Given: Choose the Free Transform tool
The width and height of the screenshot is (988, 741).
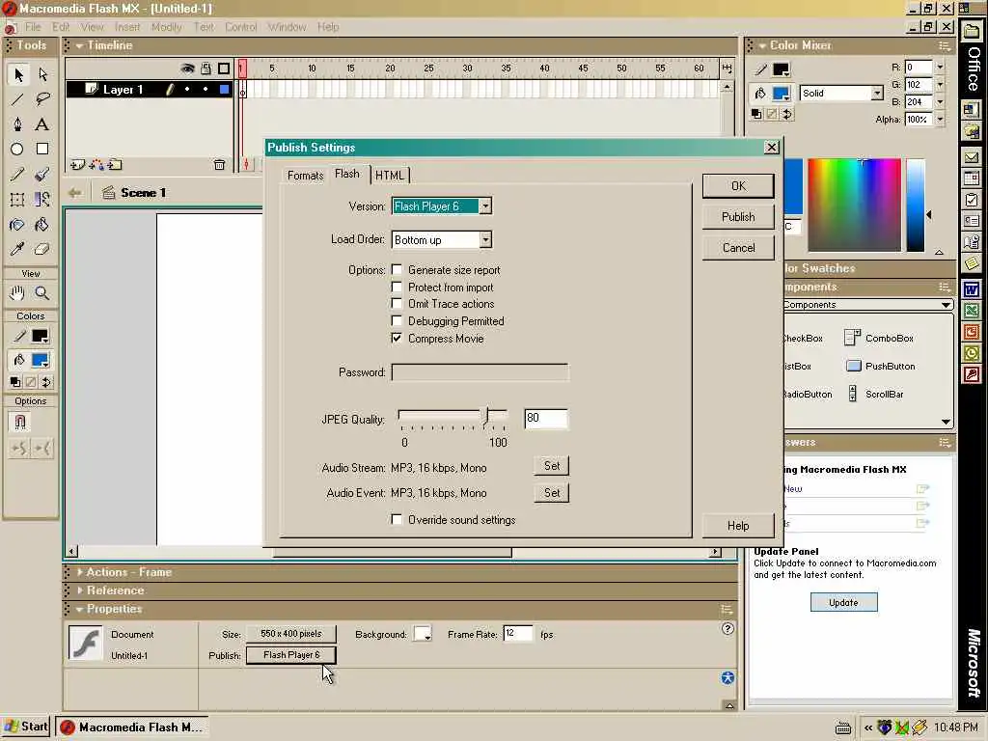Looking at the screenshot, I should pyautogui.click(x=17, y=200).
